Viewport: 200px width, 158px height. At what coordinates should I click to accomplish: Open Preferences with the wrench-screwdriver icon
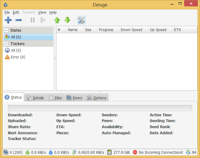tap(81, 20)
